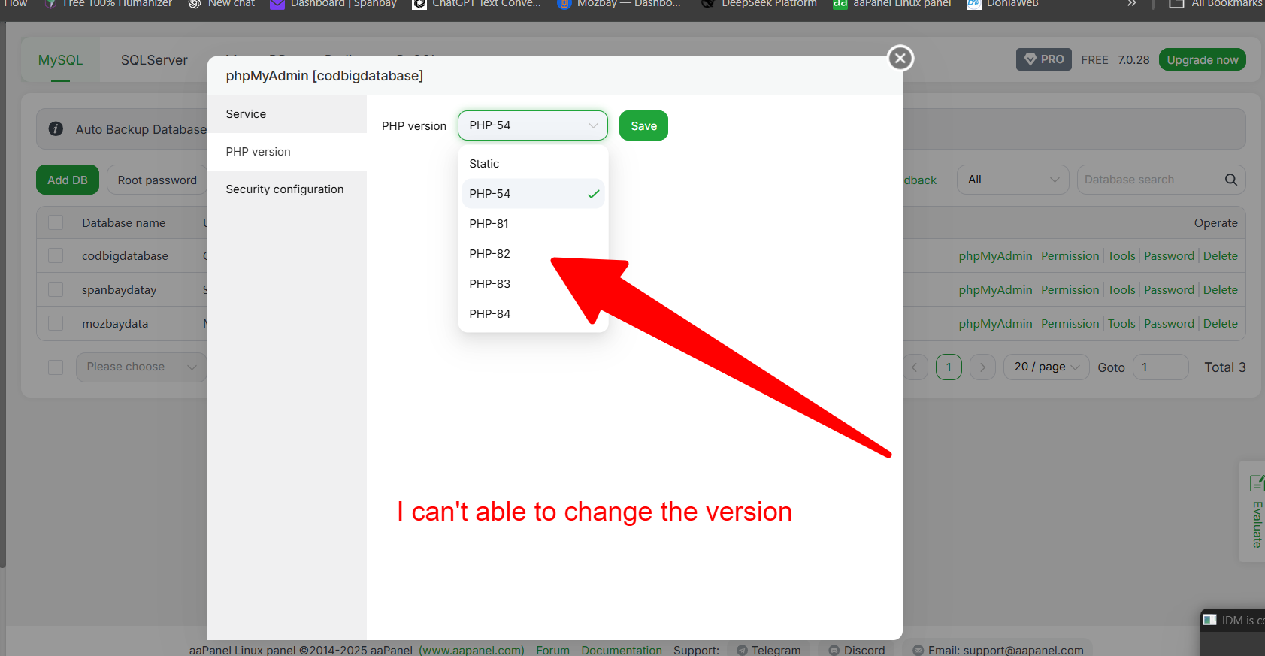1265x656 pixels.
Task: Choose PHP-82 from the version dropdown
Action: click(490, 254)
